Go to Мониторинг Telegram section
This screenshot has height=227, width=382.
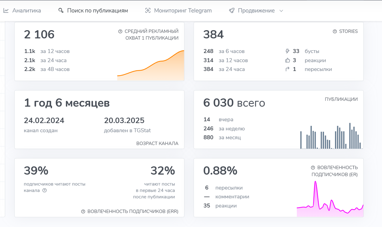[178, 11]
